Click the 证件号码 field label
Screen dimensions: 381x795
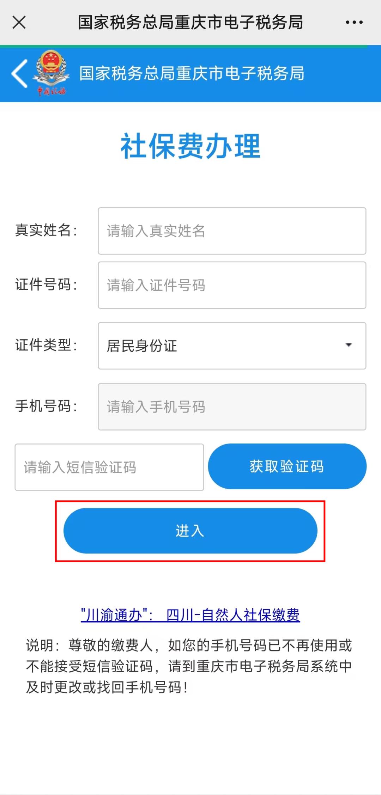click(x=46, y=285)
